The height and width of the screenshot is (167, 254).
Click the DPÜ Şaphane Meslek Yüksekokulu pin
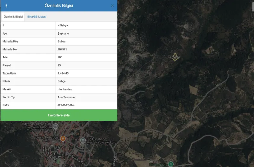pyautogui.click(x=83, y=140)
